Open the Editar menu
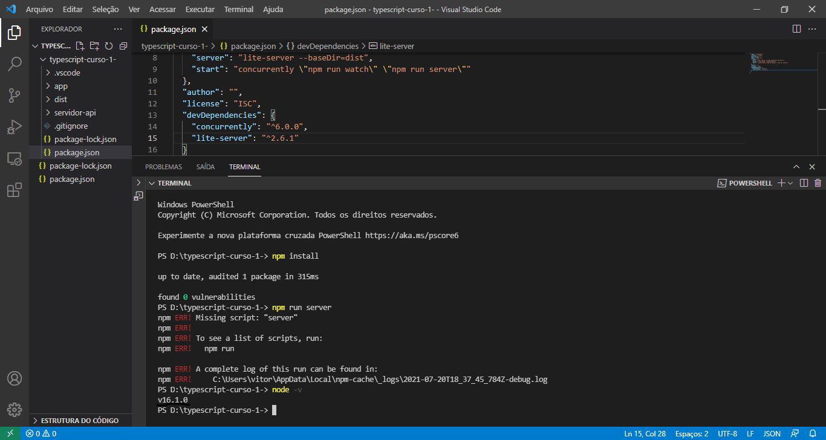826x440 pixels. 73,9
